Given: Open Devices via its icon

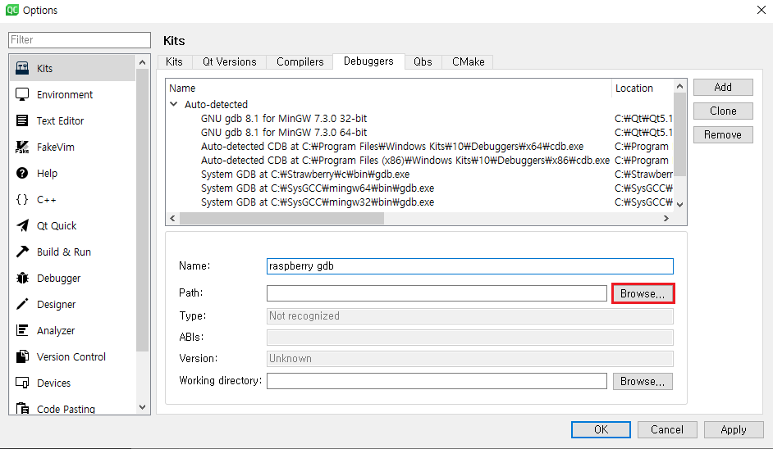Looking at the screenshot, I should tap(22, 383).
